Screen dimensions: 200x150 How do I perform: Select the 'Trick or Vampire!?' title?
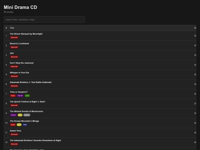point(19,92)
